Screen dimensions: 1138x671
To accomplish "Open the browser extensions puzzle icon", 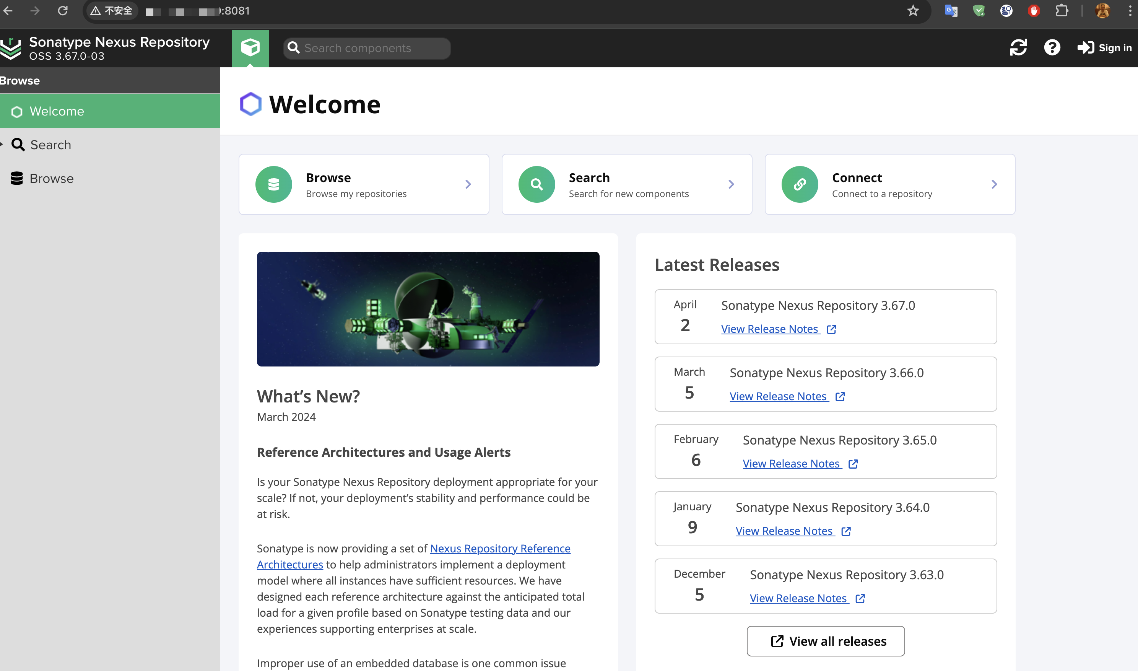I will pos(1062,10).
